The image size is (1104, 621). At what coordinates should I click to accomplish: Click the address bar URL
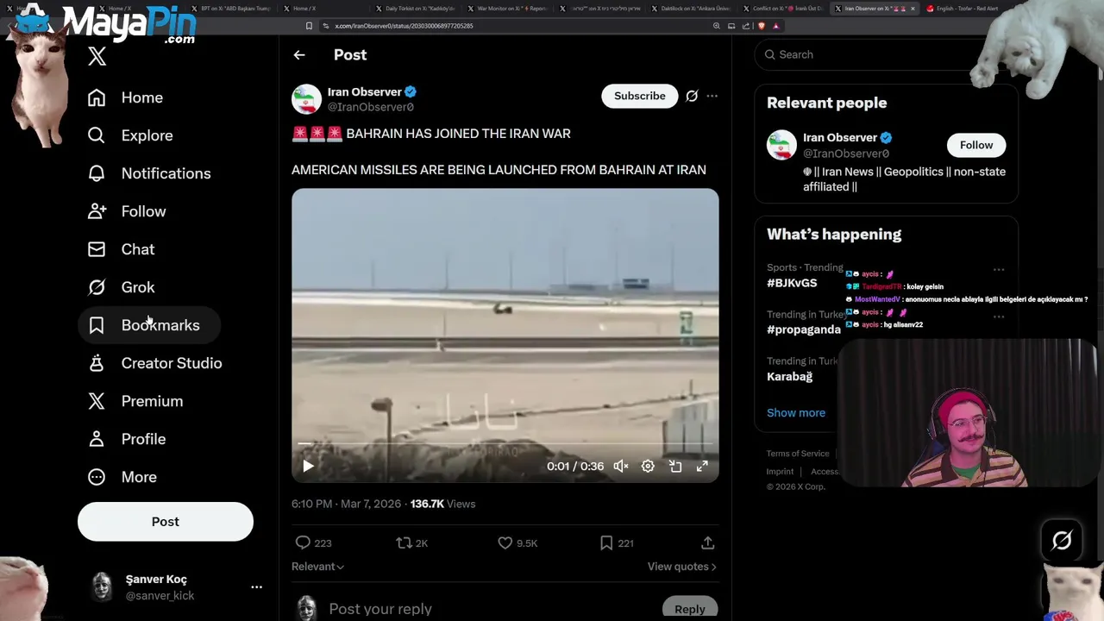pyautogui.click(x=404, y=26)
